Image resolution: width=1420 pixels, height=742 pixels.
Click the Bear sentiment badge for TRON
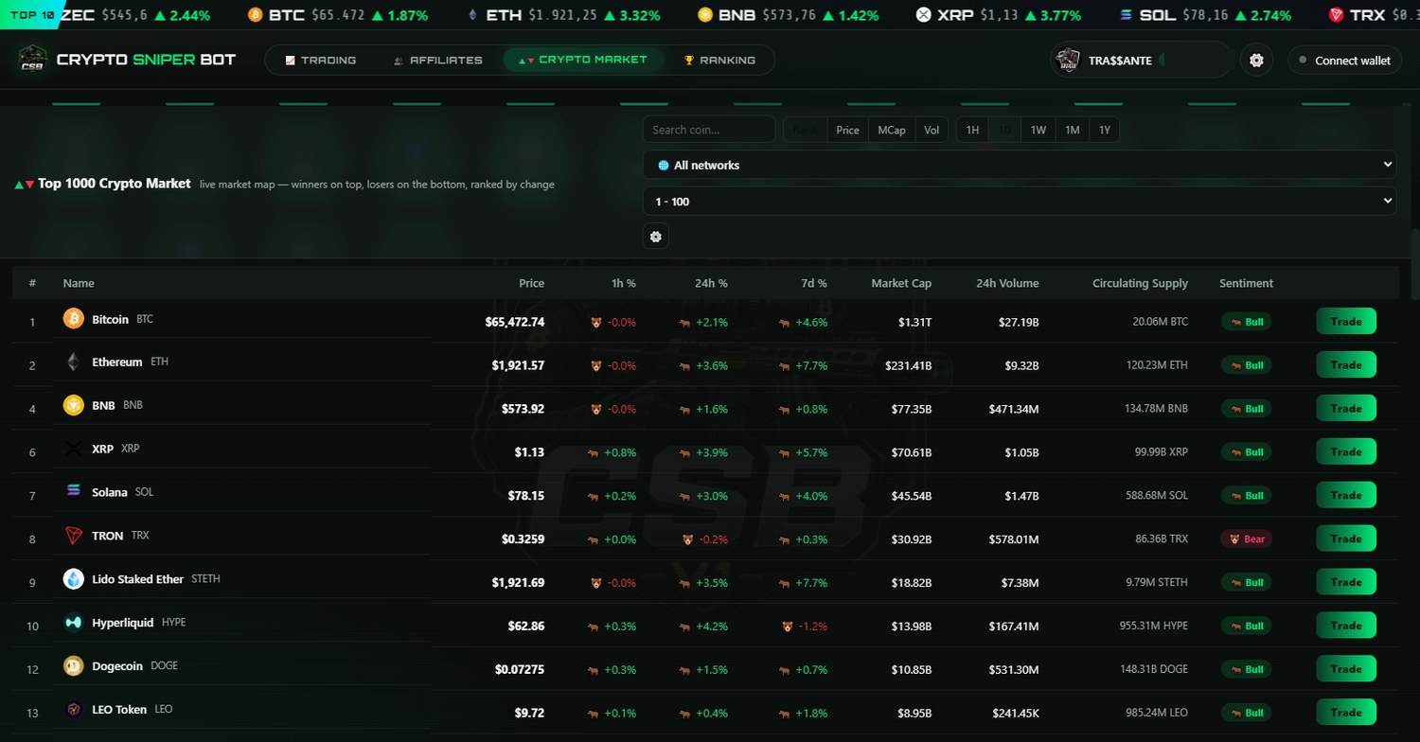tap(1246, 539)
